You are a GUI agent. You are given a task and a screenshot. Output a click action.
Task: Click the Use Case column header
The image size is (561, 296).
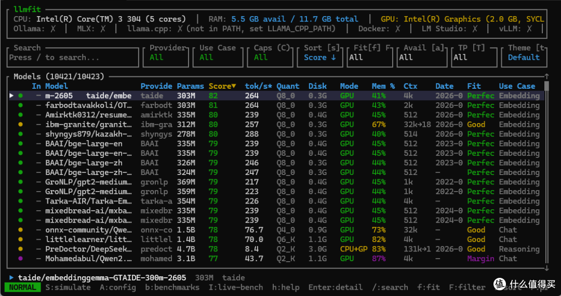click(517, 86)
